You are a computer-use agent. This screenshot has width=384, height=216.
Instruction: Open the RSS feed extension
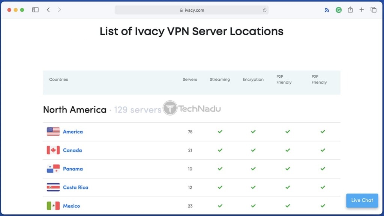(327, 10)
